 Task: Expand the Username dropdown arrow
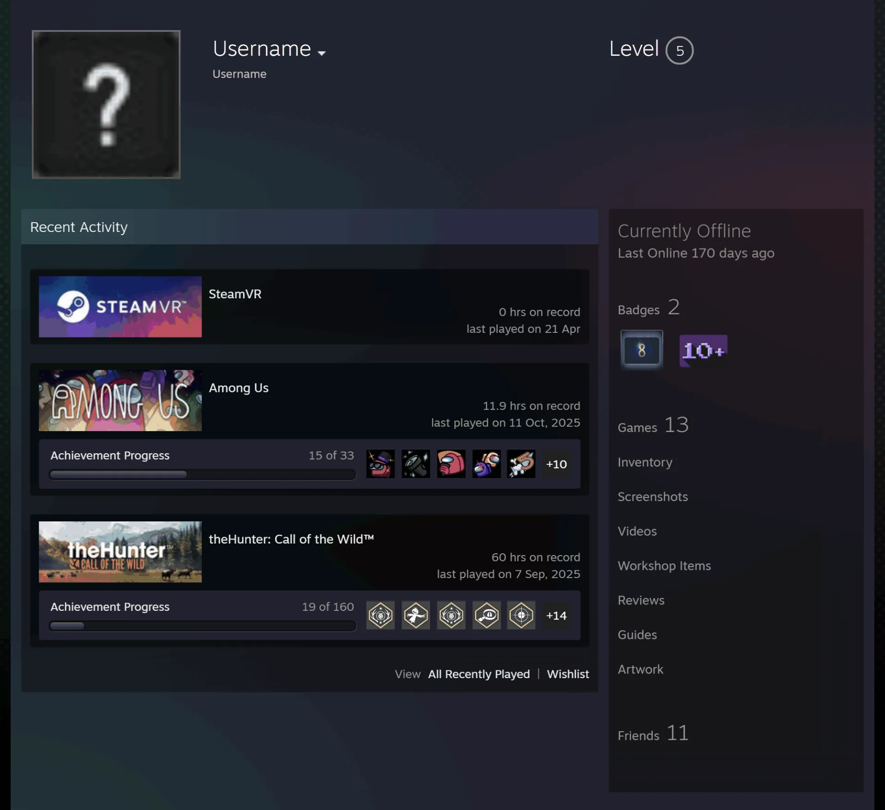pyautogui.click(x=322, y=53)
